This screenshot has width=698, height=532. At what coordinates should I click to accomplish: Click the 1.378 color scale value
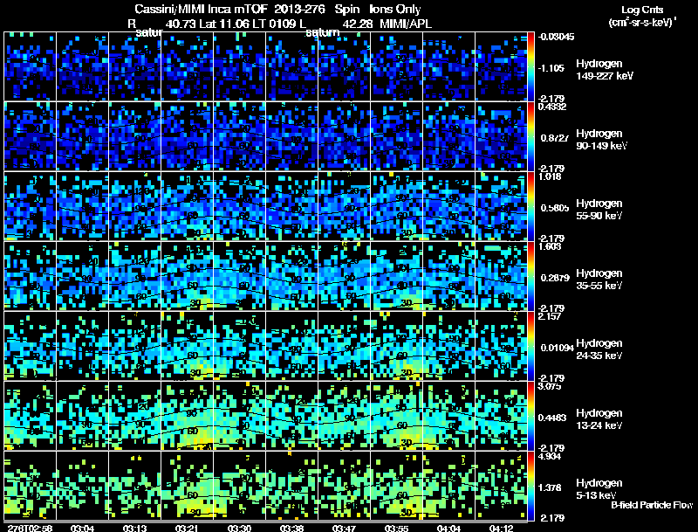click(x=551, y=487)
